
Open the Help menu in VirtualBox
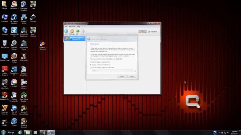(x=78, y=27)
